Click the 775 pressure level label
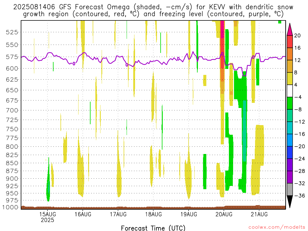The height and width of the screenshot is (231, 308). tap(12, 138)
